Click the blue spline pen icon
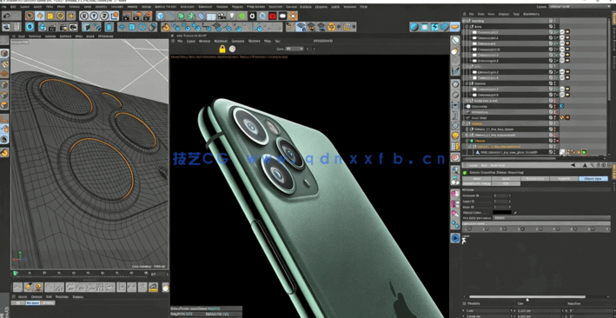This screenshot has width=616, height=318. pos(170,16)
